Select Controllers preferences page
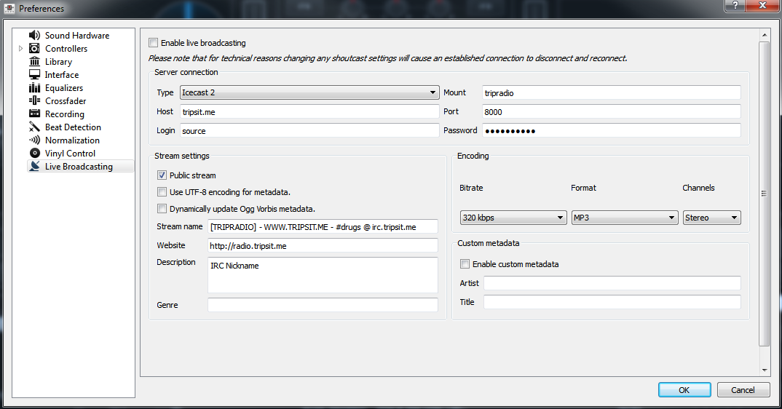This screenshot has width=782, height=409. tap(66, 48)
